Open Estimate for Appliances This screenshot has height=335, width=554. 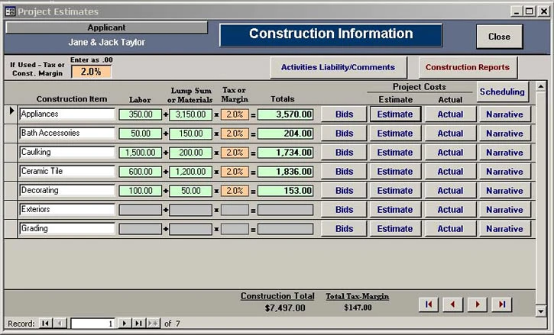(x=395, y=114)
